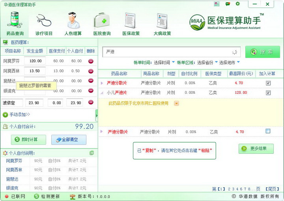284x201 pixels.
Task: Click the 商品名称 column header
Action: (151, 74)
